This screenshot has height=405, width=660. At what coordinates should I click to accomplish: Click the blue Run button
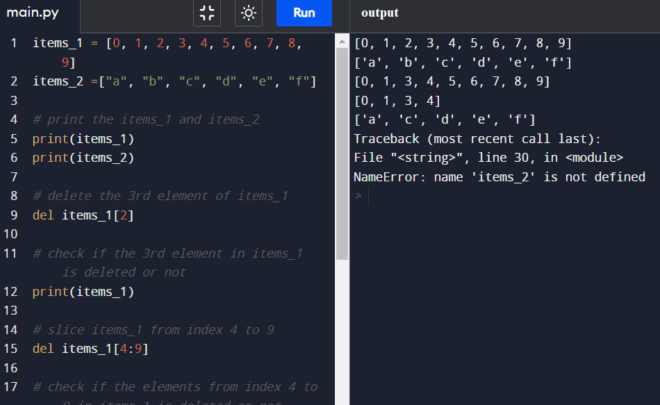(304, 13)
